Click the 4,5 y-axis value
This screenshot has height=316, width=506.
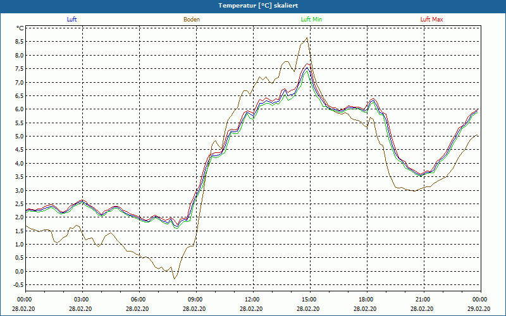[20, 150]
